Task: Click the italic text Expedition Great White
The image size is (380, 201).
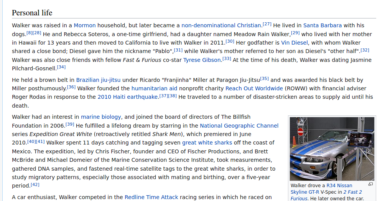Action: point(61,134)
